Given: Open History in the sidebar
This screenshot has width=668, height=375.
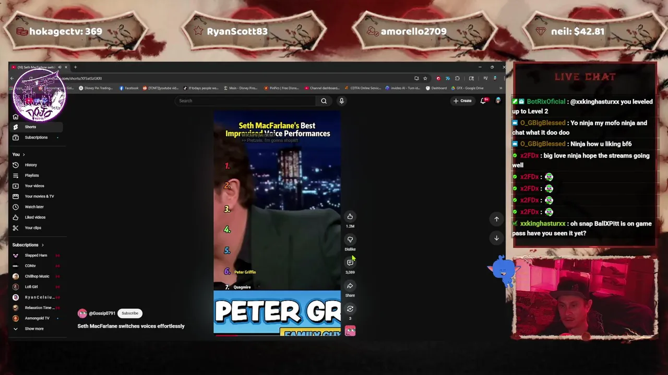Looking at the screenshot, I should click(37, 165).
